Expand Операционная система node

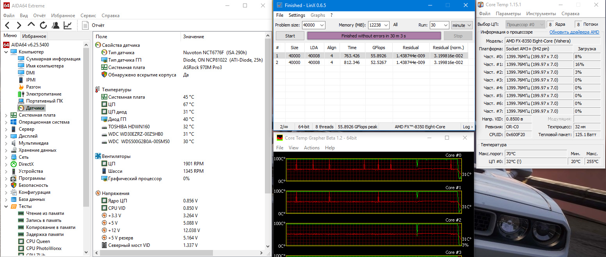point(6,122)
